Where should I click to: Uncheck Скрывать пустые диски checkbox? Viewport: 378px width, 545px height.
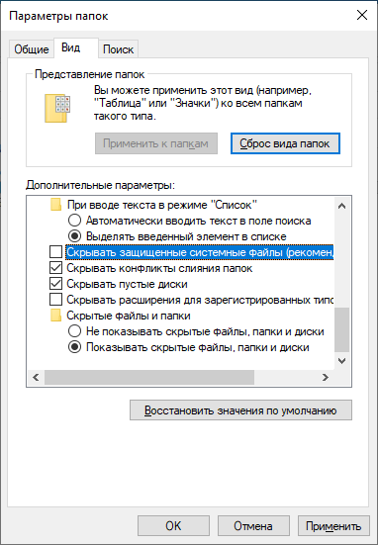point(56,284)
